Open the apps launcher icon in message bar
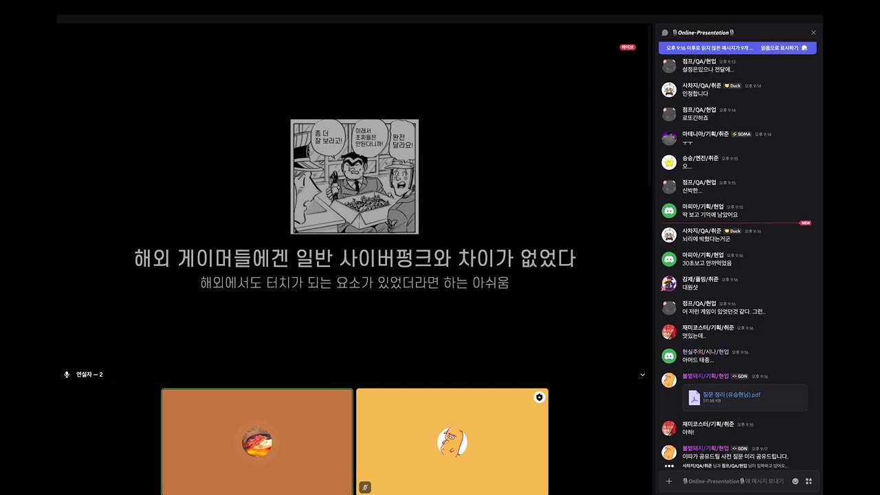Viewport: 880px width, 495px height. click(x=808, y=481)
